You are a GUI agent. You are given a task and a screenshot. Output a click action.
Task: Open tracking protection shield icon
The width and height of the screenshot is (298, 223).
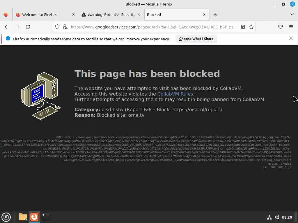[57, 27]
